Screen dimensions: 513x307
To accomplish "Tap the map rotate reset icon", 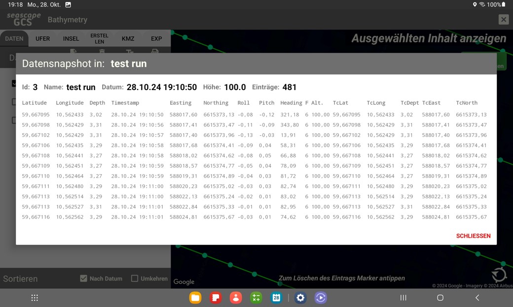I will tap(499, 274).
